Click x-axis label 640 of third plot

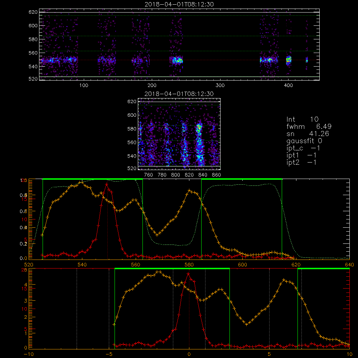coord(349,265)
